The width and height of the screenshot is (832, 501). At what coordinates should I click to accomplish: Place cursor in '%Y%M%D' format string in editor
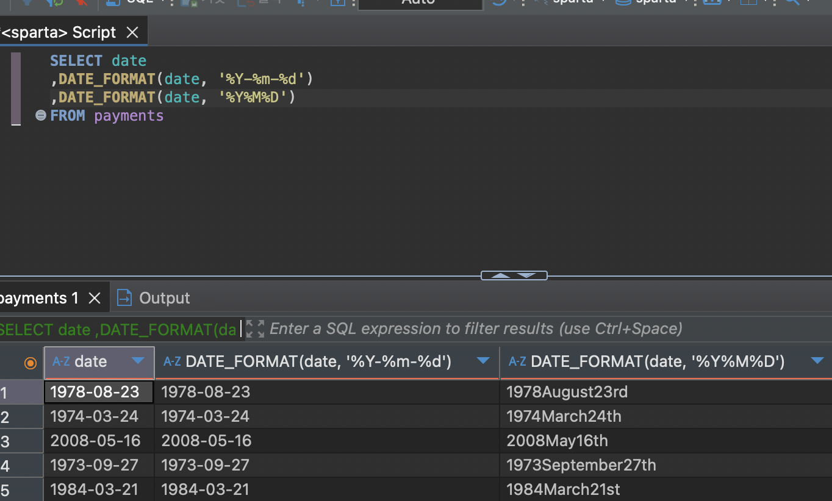(253, 98)
